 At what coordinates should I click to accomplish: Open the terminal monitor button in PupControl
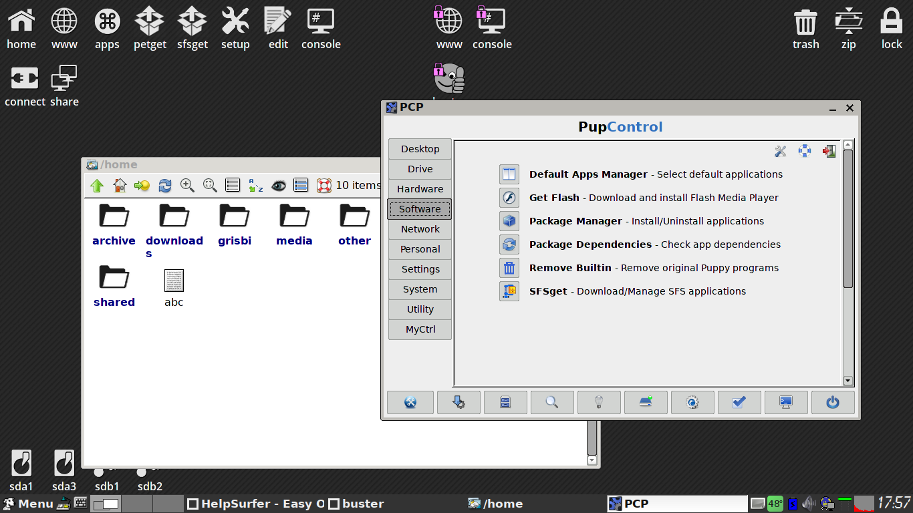(786, 402)
